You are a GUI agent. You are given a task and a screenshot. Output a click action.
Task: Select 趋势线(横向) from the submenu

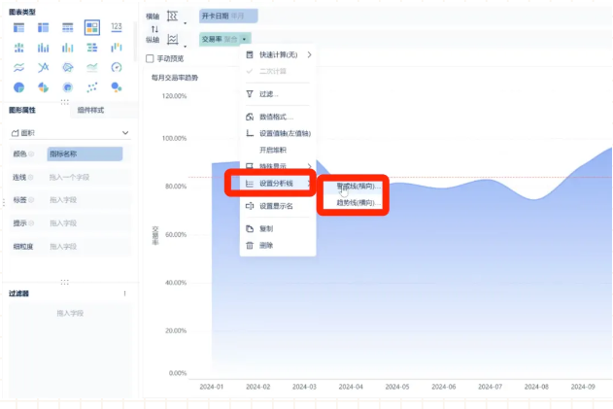[x=356, y=203]
